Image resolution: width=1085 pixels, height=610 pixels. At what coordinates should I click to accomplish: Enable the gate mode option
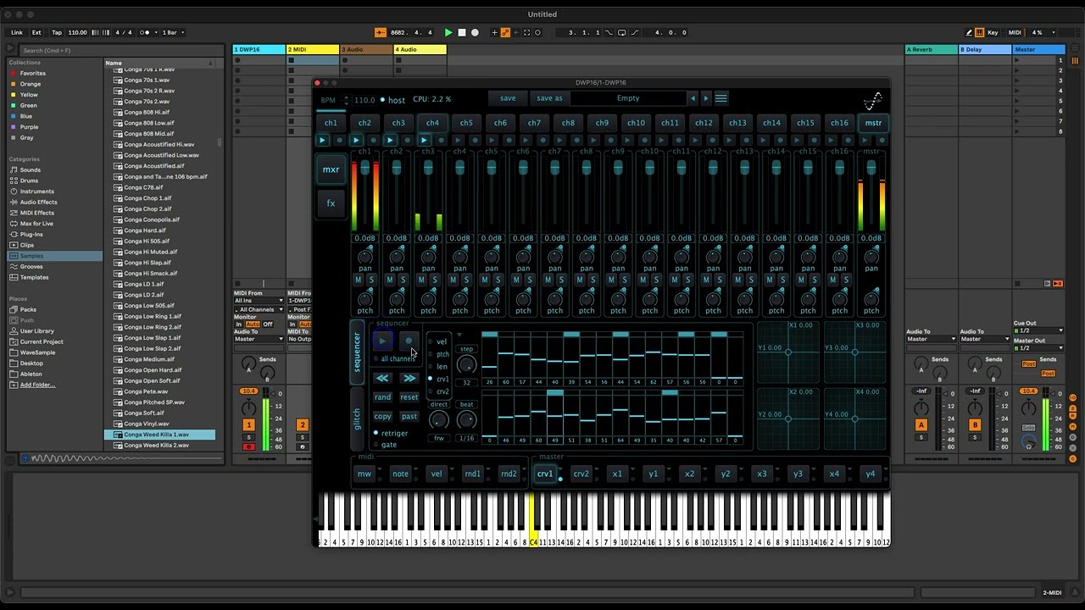376,444
